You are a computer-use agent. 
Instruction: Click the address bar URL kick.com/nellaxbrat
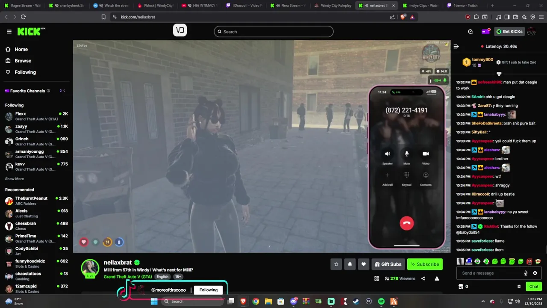138,17
